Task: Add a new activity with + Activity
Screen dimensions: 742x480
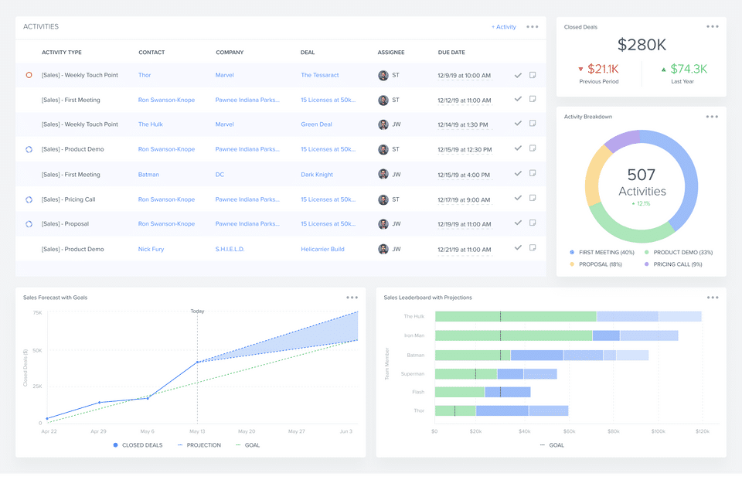Action: (503, 27)
